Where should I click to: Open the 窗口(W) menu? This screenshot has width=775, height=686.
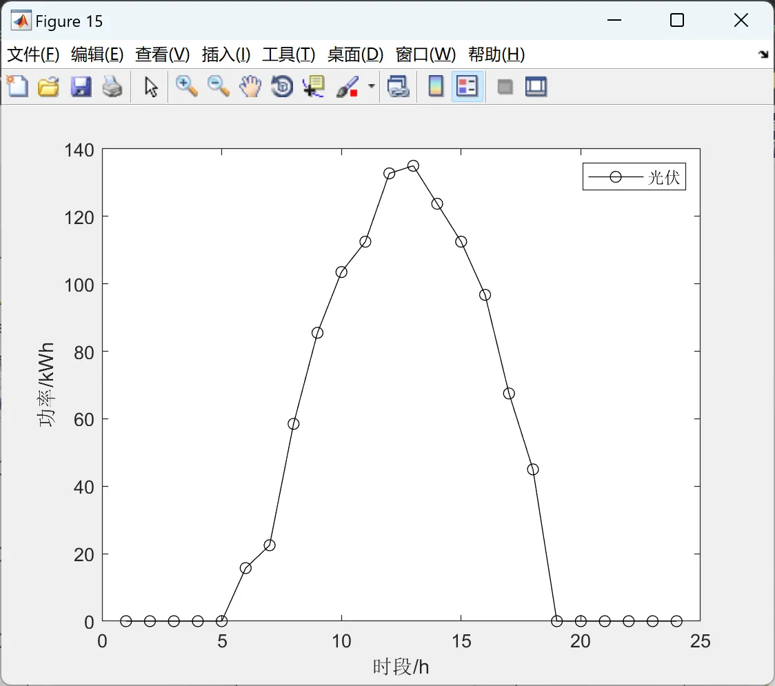[x=425, y=54]
